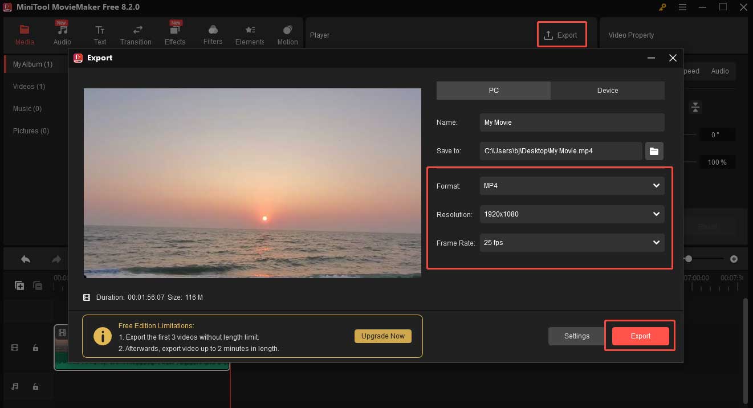The width and height of the screenshot is (753, 408).
Task: Close the Export dialog
Action: coord(673,58)
